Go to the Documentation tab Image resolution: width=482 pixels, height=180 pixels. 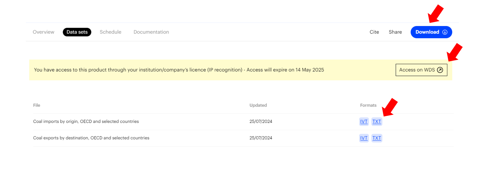pos(151,32)
